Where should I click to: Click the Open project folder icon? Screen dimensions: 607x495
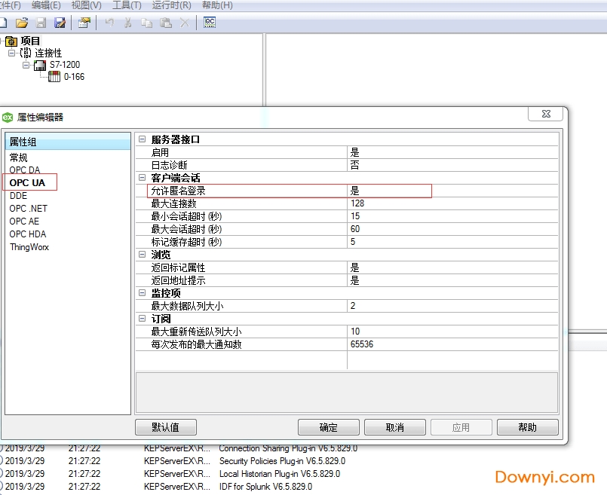22,23
